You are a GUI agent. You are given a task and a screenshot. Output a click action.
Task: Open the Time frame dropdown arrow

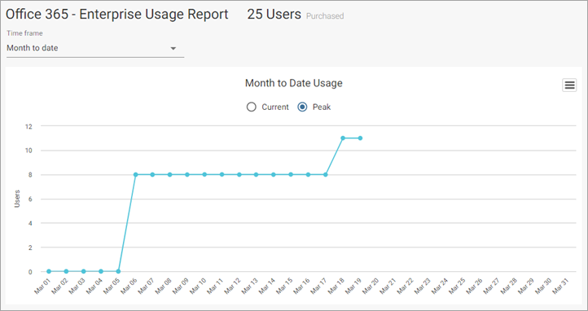pyautogui.click(x=173, y=48)
